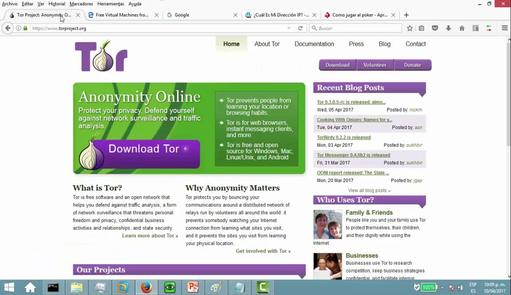Click the Pocket save icon
Screen dimensions: 511x295
point(435,28)
